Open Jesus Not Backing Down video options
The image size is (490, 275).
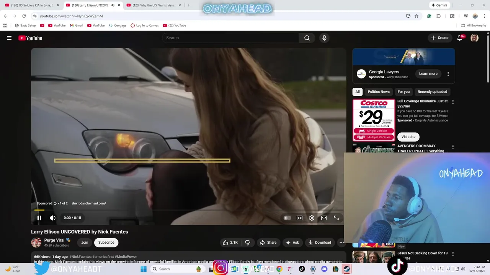[x=453, y=254]
